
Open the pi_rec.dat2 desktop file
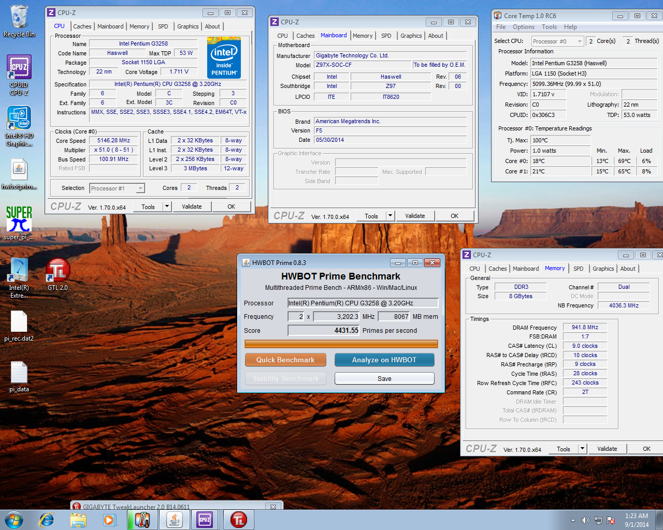19,326
